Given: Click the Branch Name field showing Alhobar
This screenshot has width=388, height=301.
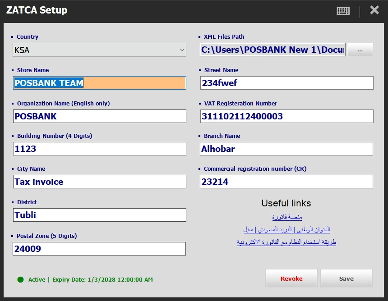Looking at the screenshot, I should [x=286, y=149].
